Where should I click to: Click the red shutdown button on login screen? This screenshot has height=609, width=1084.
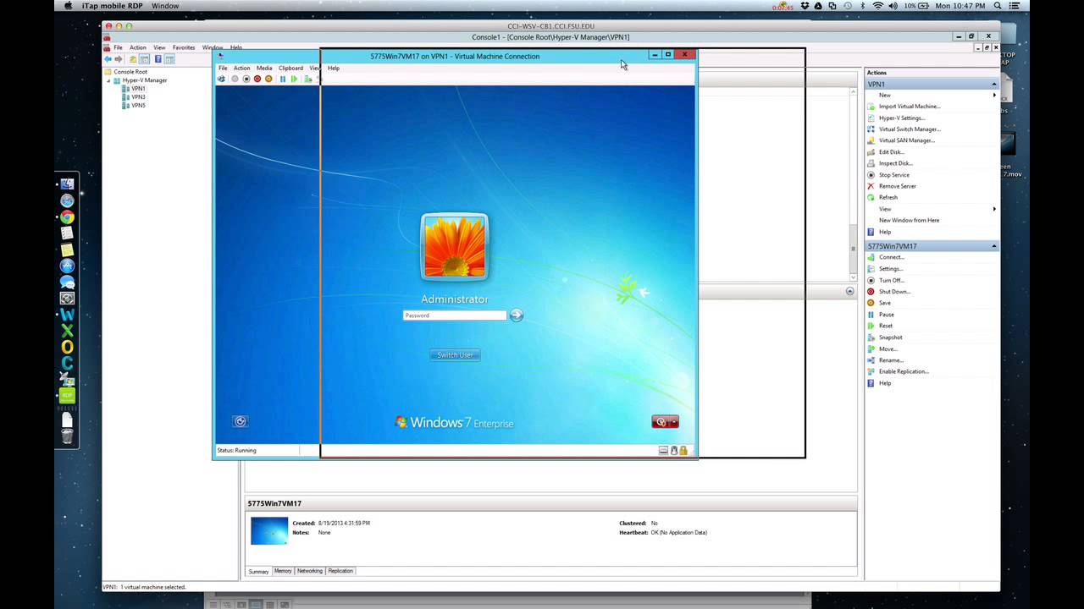pyautogui.click(x=661, y=421)
